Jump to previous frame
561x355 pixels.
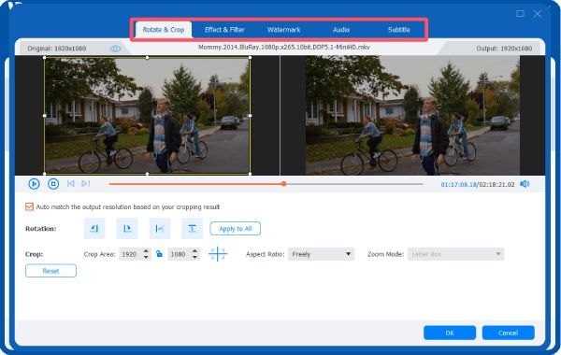(x=71, y=183)
